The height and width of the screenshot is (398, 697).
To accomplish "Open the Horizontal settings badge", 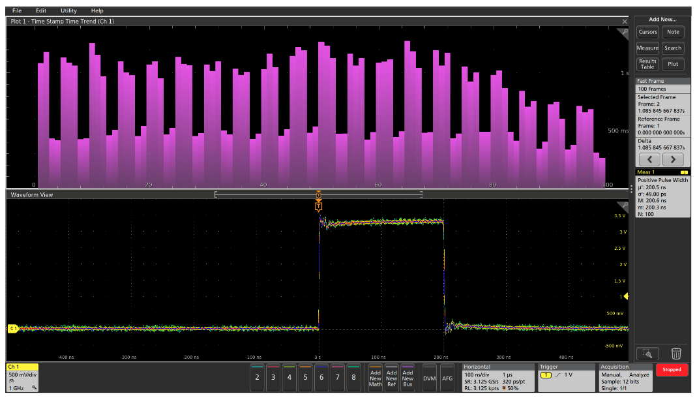I will pyautogui.click(x=497, y=378).
